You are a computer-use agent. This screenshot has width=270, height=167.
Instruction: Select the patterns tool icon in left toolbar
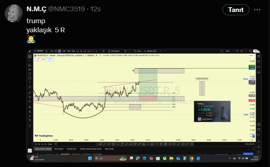[30, 70]
